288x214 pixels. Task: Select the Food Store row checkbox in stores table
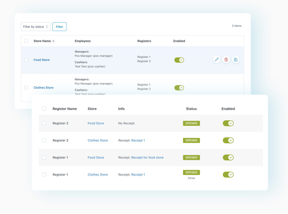click(26, 60)
